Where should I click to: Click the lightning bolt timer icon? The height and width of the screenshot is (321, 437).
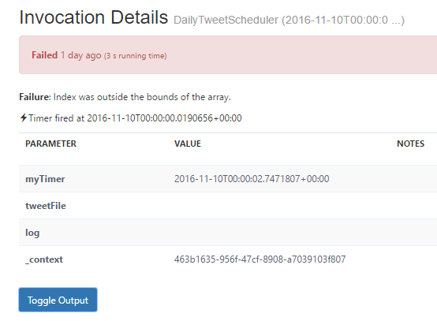pos(24,118)
